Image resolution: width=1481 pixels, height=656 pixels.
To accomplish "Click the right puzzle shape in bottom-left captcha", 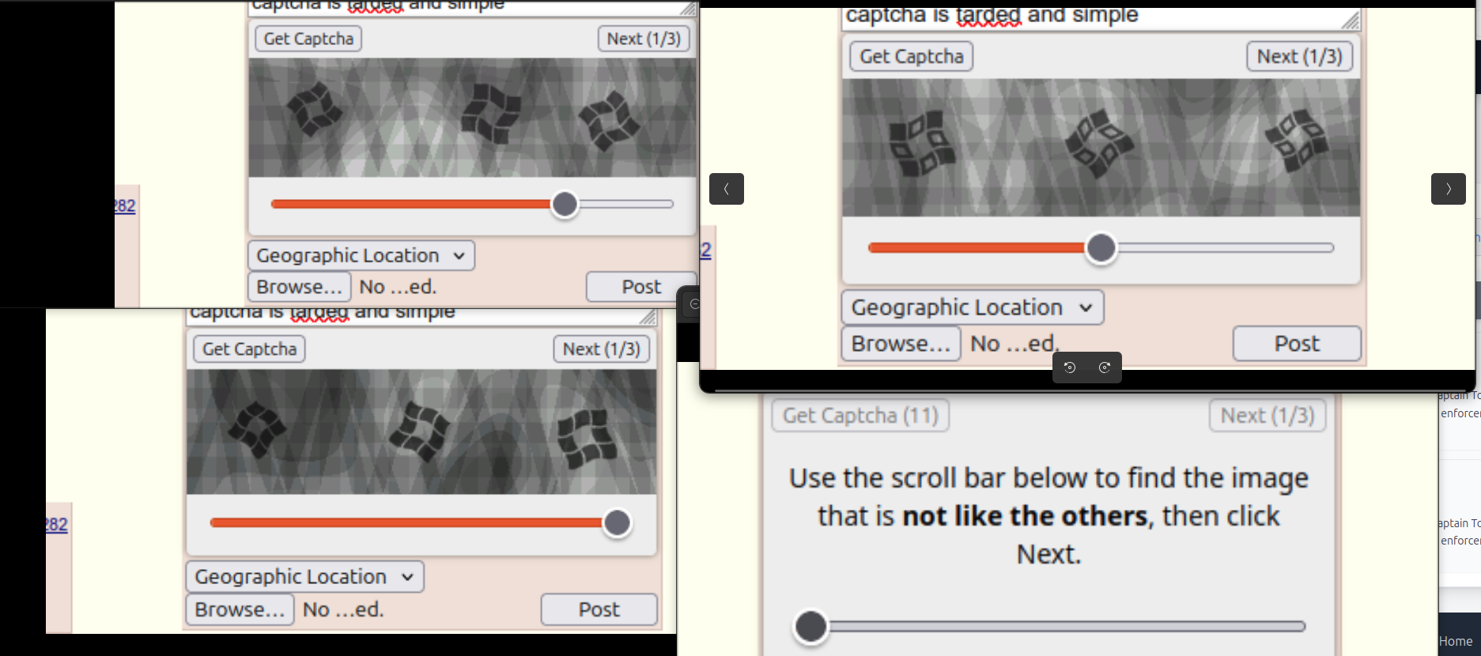I will 587,439.
